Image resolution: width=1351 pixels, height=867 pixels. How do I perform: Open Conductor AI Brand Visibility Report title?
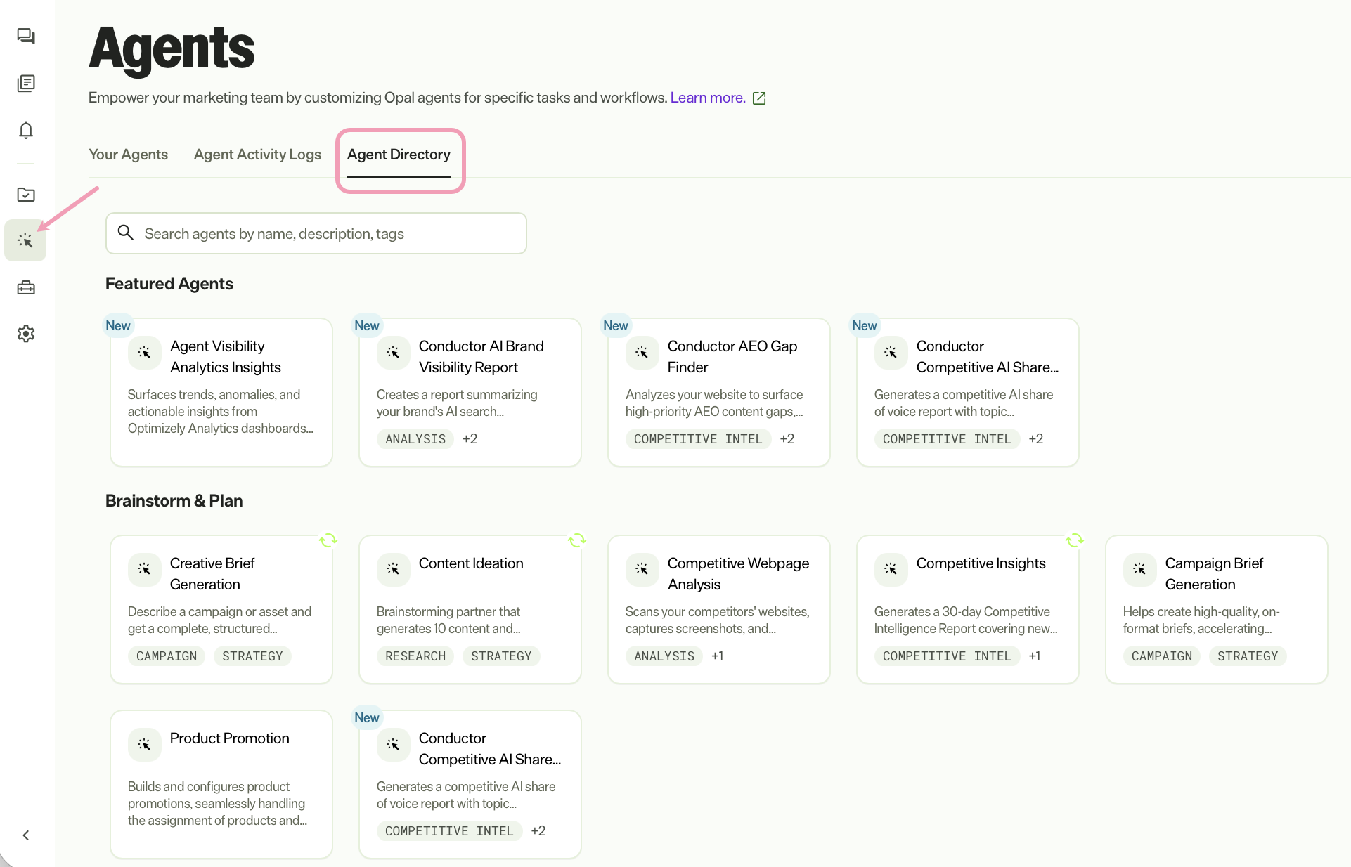[x=481, y=357]
